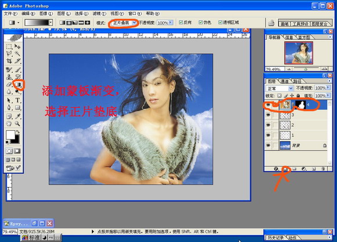The height and width of the screenshot is (242, 337).
Task: Open Layers panel fill 填充 arrow
Action: point(328,96)
